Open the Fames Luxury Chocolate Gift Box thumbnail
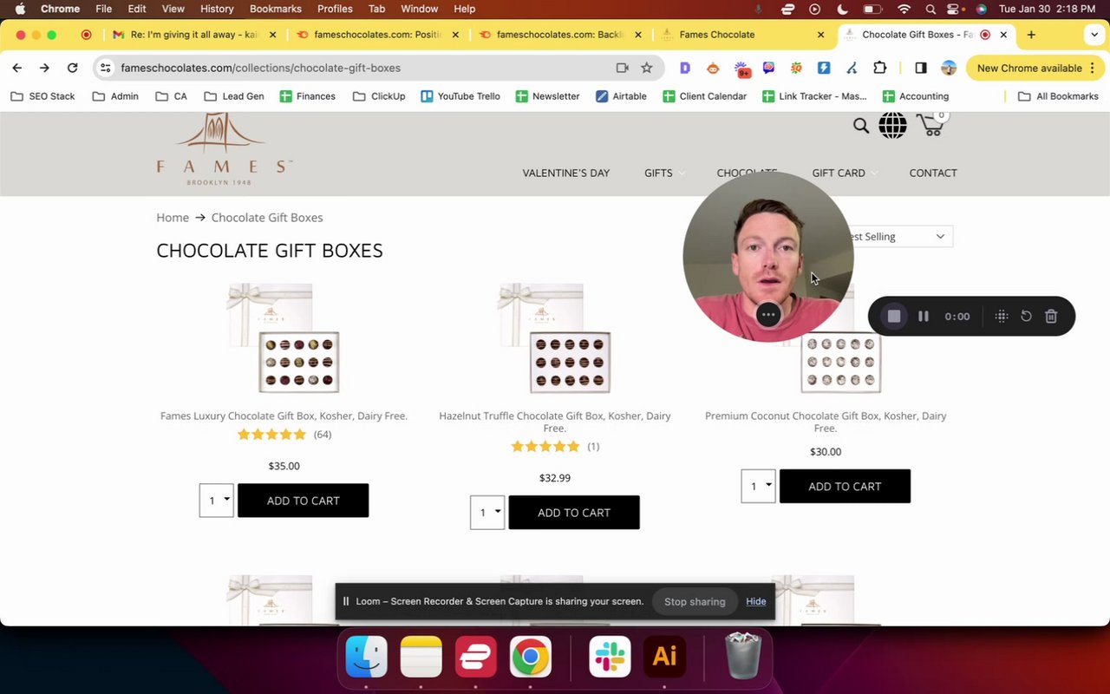This screenshot has width=1110, height=694. pos(284,338)
